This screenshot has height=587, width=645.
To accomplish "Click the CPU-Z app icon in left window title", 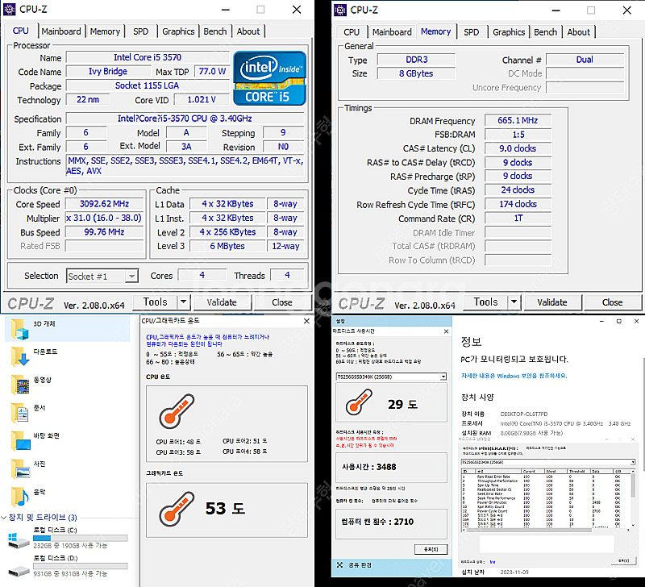I will (x=9, y=9).
